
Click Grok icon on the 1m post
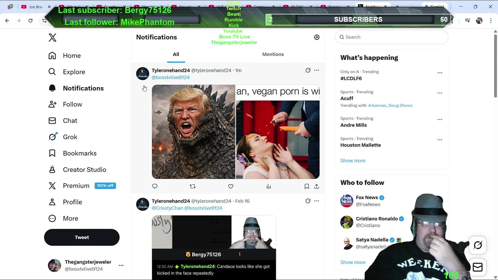click(308, 70)
